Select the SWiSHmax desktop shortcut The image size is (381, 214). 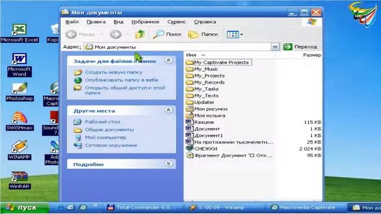20,121
